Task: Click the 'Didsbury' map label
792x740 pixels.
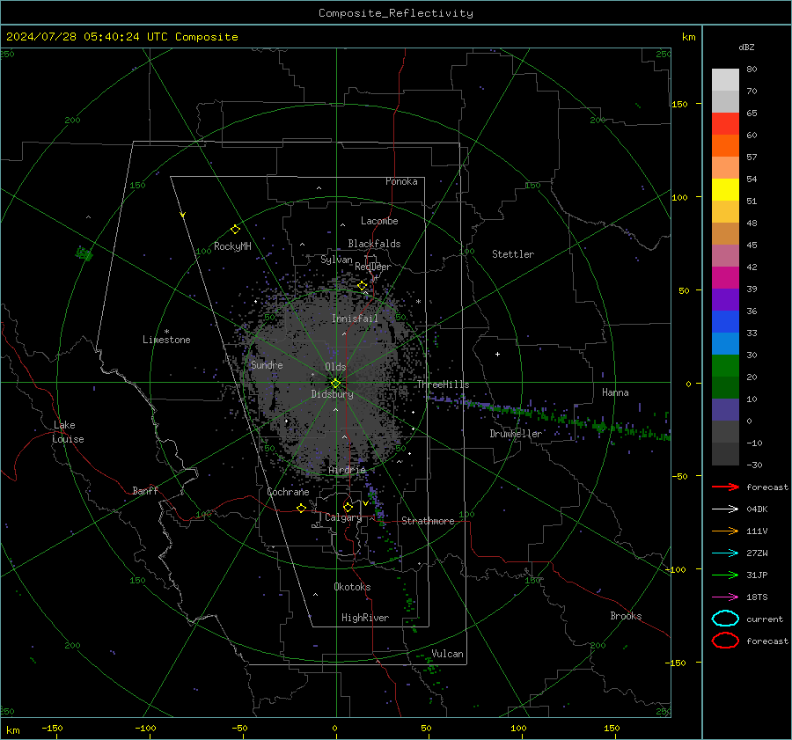Action: coord(332,394)
